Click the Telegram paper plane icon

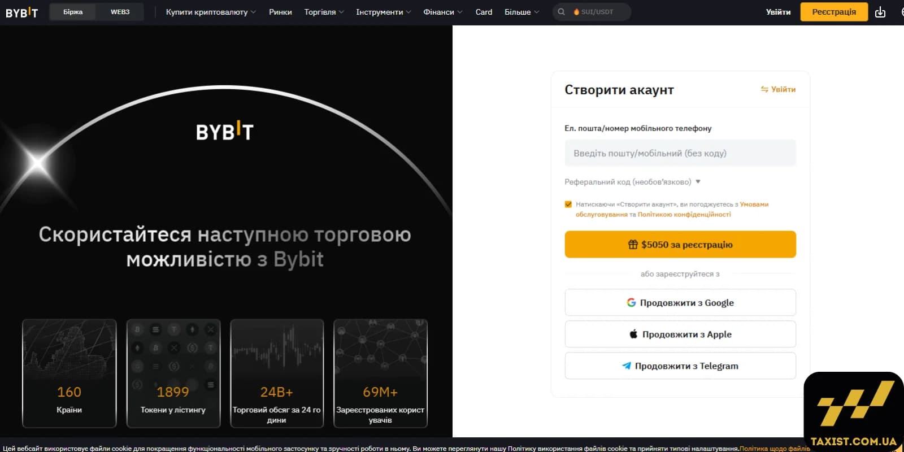point(627,366)
